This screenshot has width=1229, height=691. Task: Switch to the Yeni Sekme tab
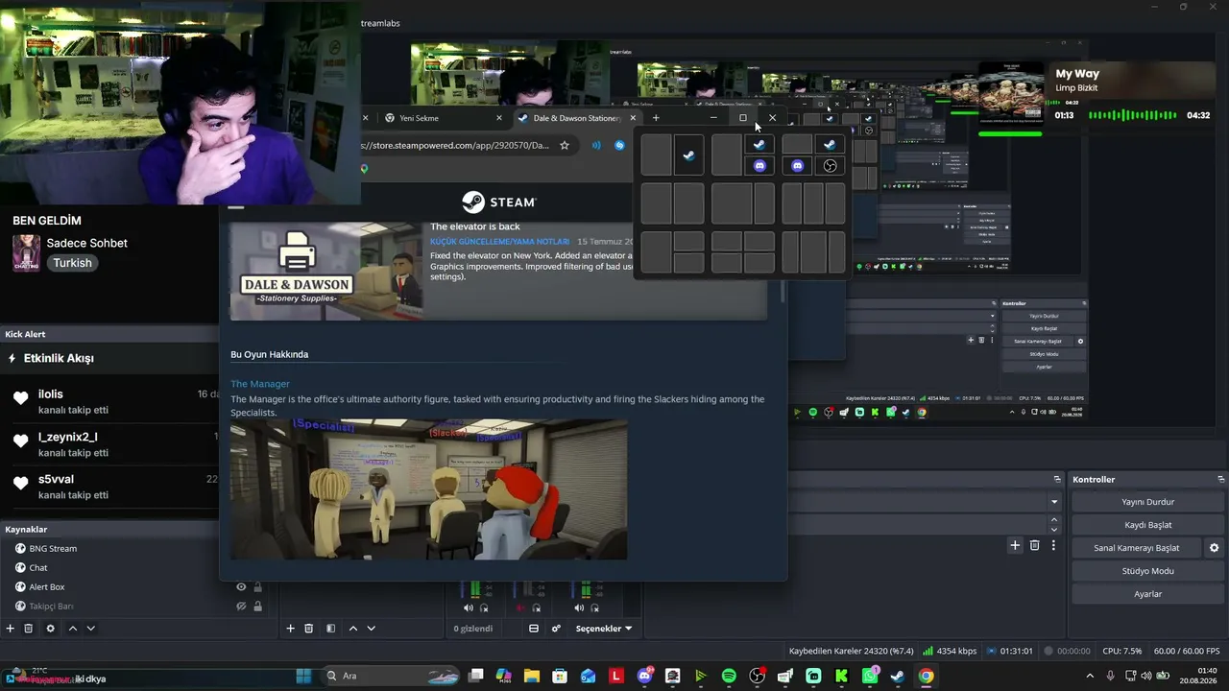pyautogui.click(x=440, y=118)
